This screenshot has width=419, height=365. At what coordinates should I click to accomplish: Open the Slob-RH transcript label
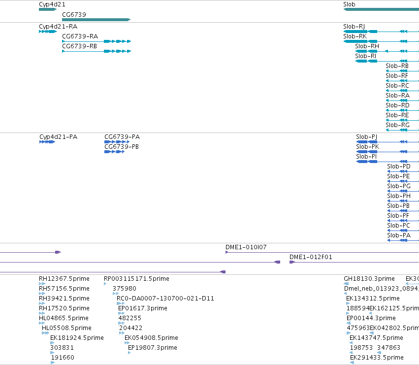click(367, 46)
